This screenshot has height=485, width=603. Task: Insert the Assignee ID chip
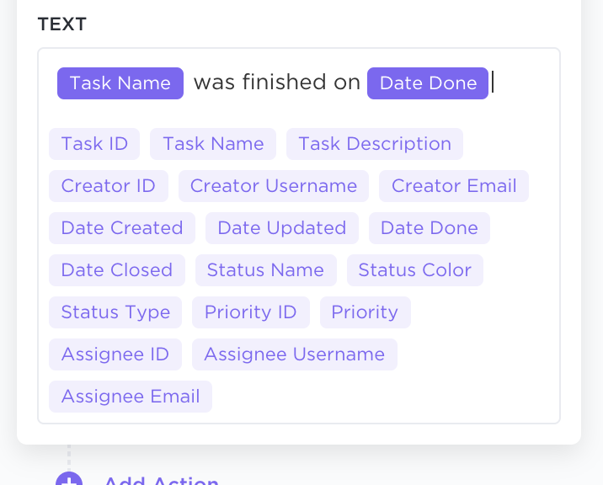(x=115, y=354)
